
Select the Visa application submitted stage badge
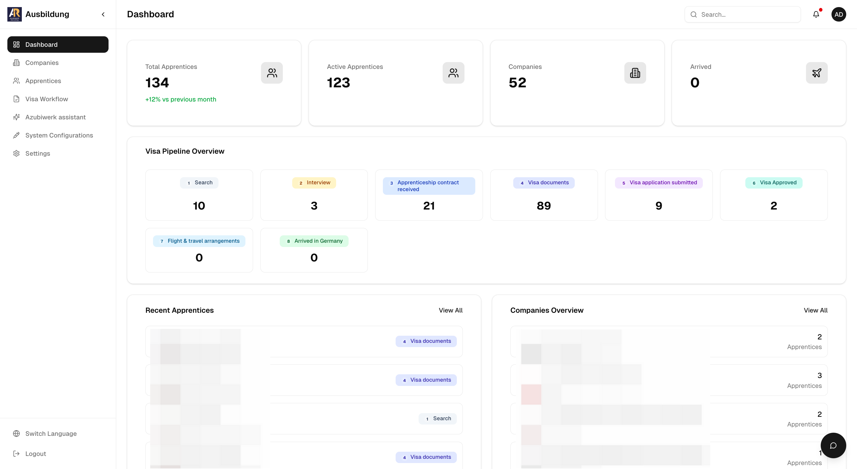(x=659, y=183)
